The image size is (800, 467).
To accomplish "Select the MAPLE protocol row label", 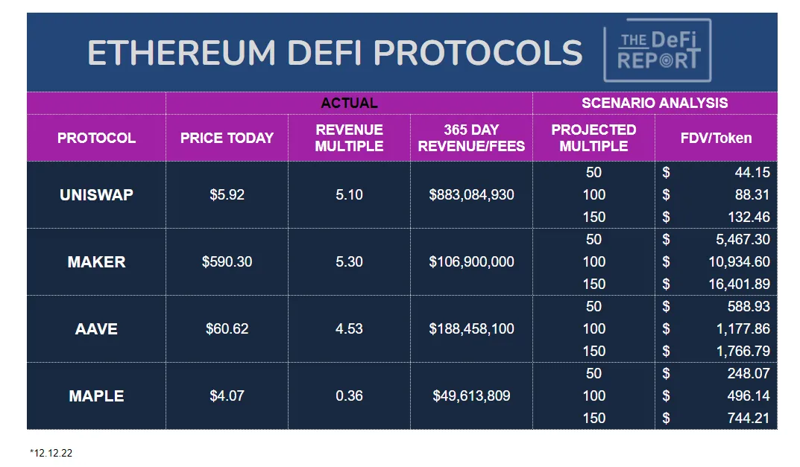I will (96, 396).
